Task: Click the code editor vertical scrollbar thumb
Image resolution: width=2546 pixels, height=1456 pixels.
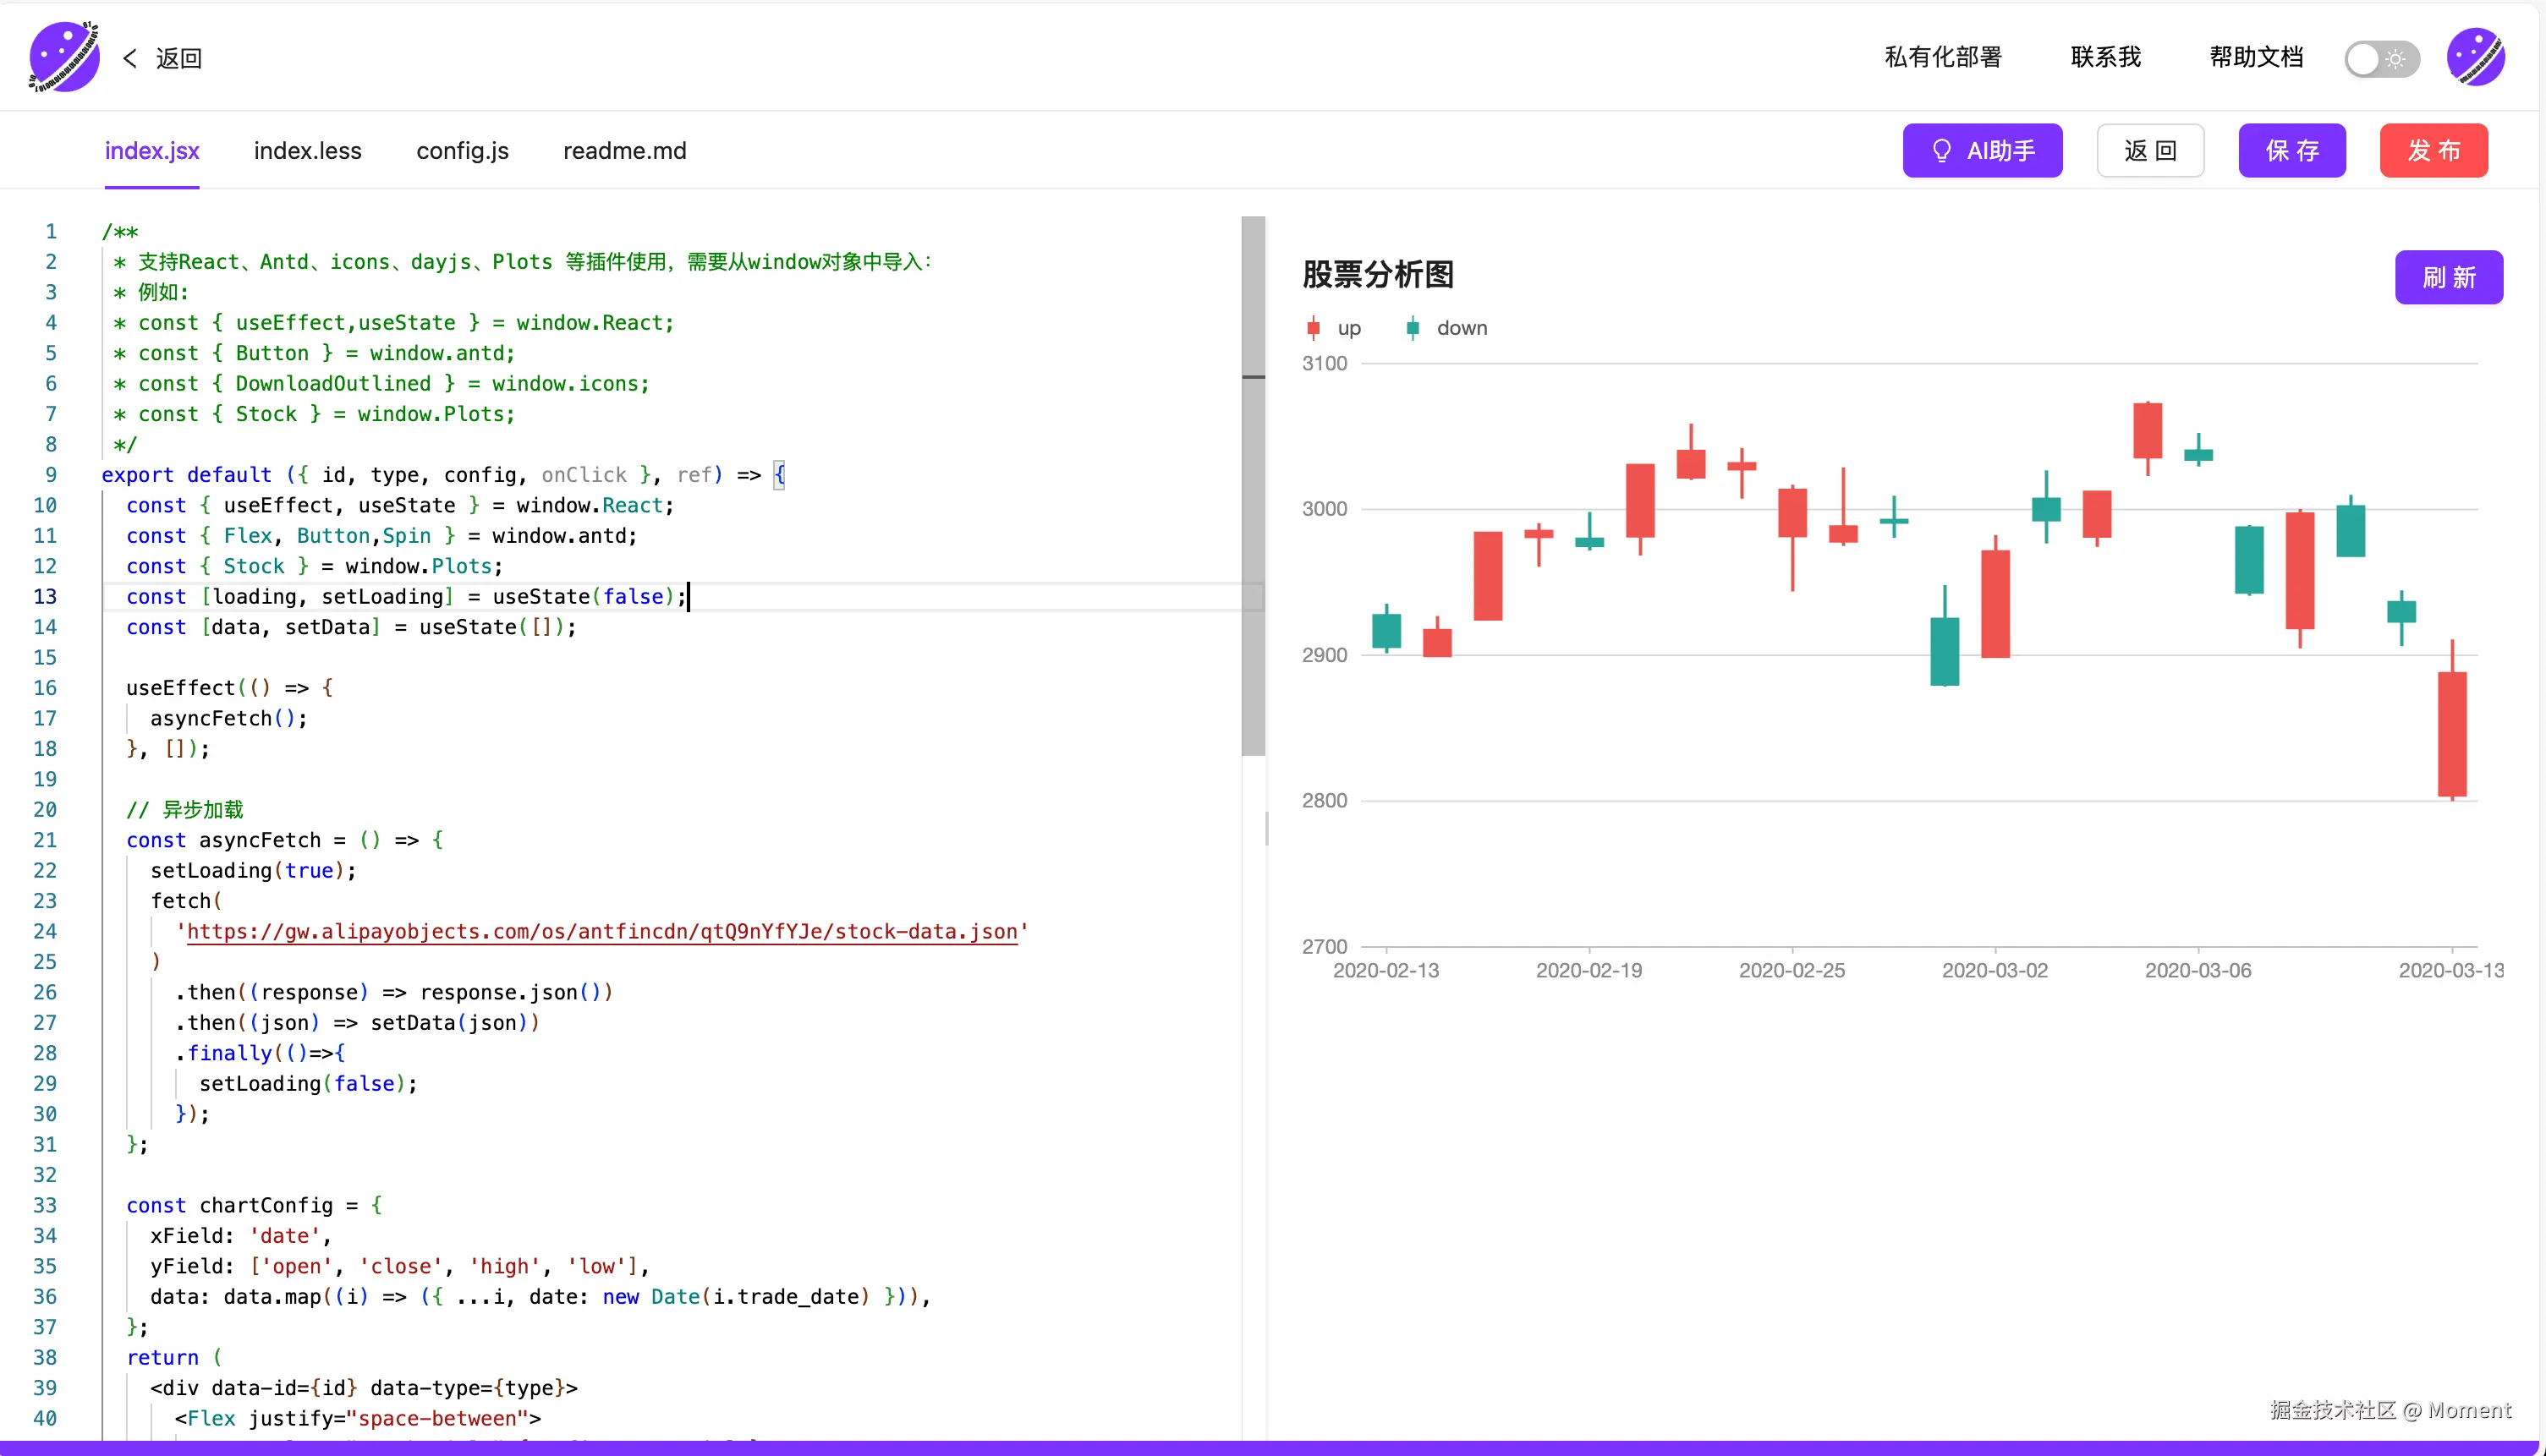Action: (1253, 485)
